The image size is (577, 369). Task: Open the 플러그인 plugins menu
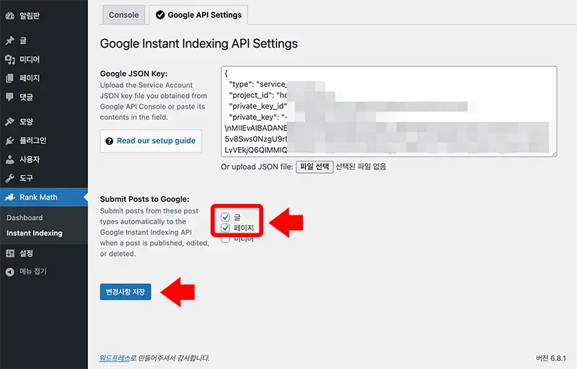[x=44, y=141]
